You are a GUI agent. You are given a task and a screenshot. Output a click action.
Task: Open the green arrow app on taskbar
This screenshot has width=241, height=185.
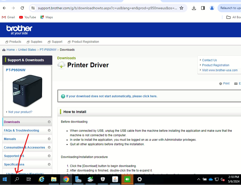click(127, 179)
